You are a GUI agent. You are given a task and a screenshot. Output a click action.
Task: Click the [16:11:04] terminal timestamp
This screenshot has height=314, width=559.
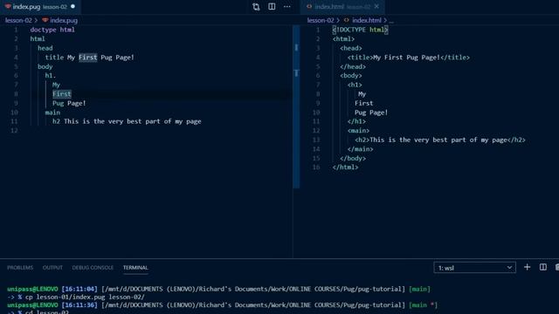click(79, 289)
